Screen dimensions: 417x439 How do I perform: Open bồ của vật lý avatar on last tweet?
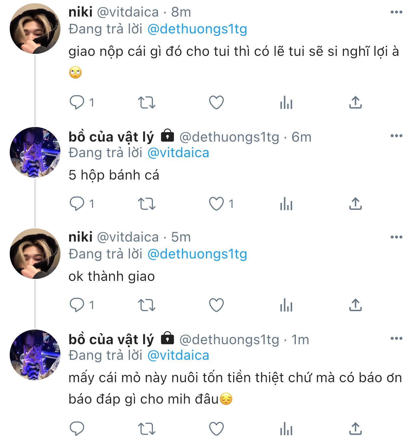click(x=35, y=355)
